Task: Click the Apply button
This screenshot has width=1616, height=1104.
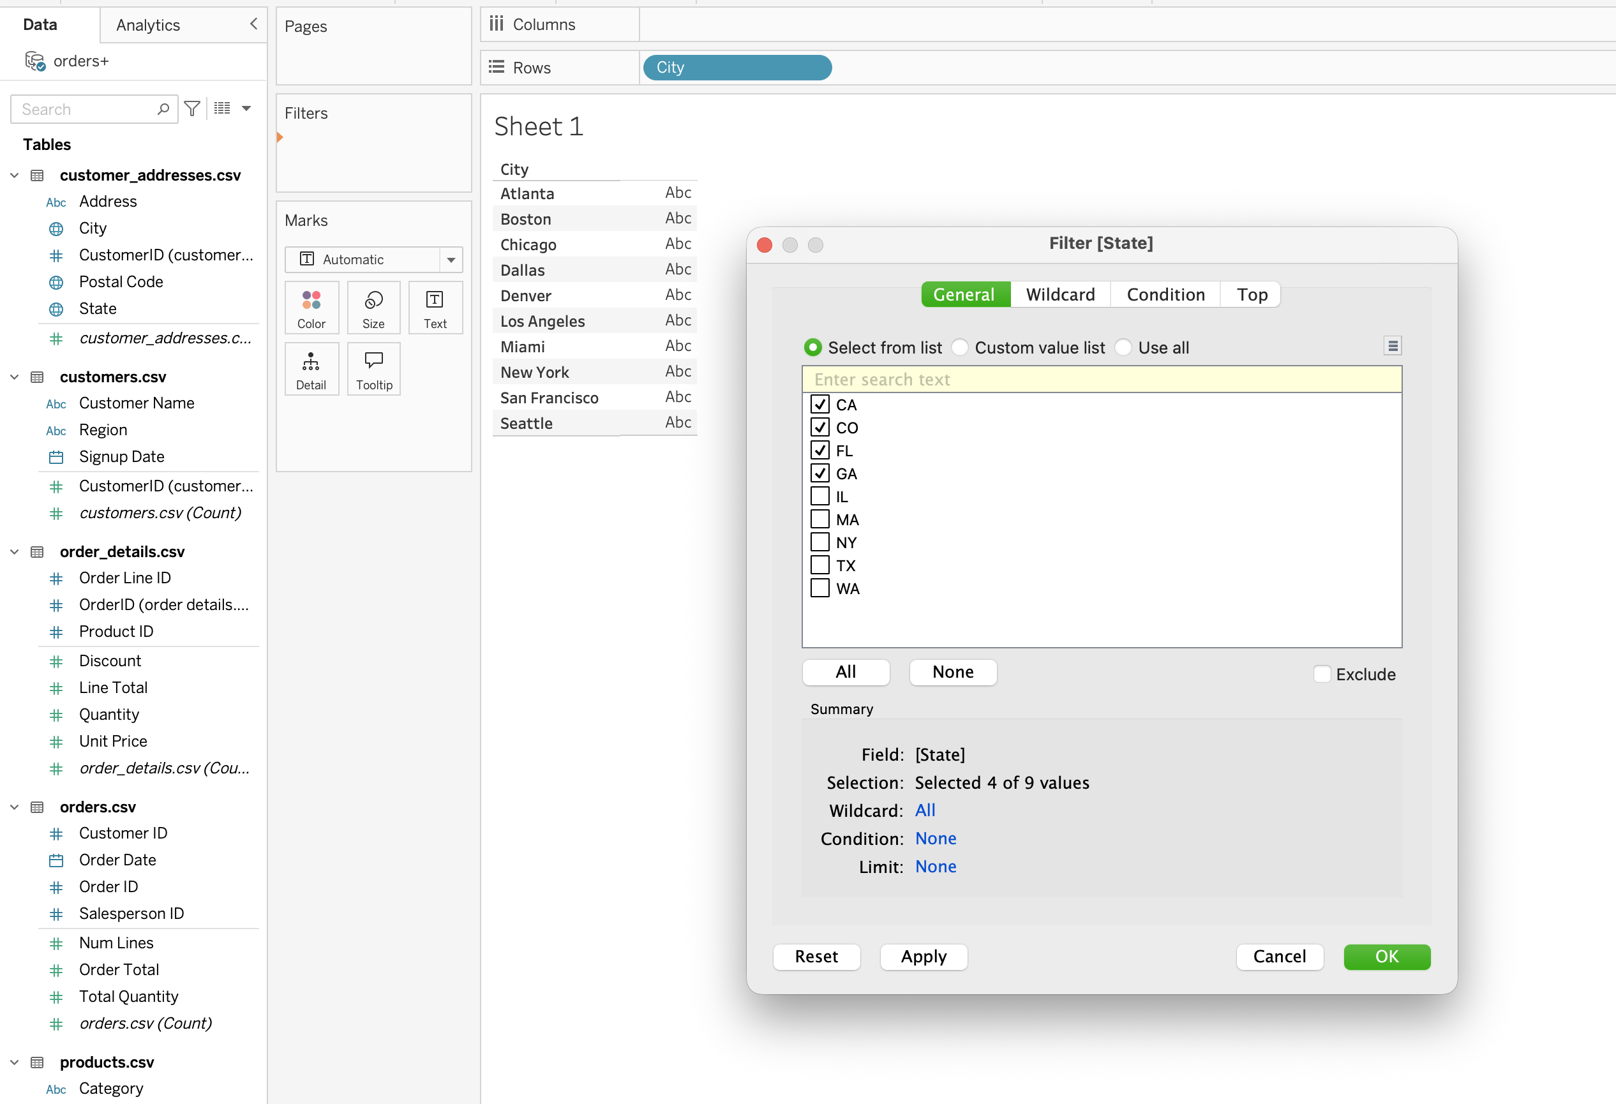Action: pos(923,956)
